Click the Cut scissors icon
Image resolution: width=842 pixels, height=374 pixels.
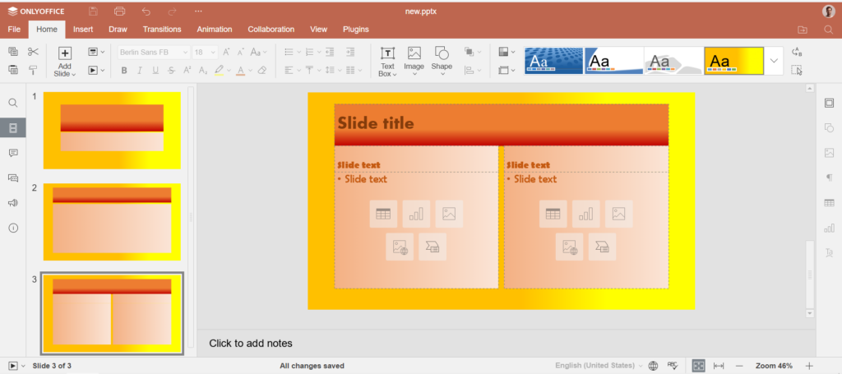pyautogui.click(x=33, y=52)
